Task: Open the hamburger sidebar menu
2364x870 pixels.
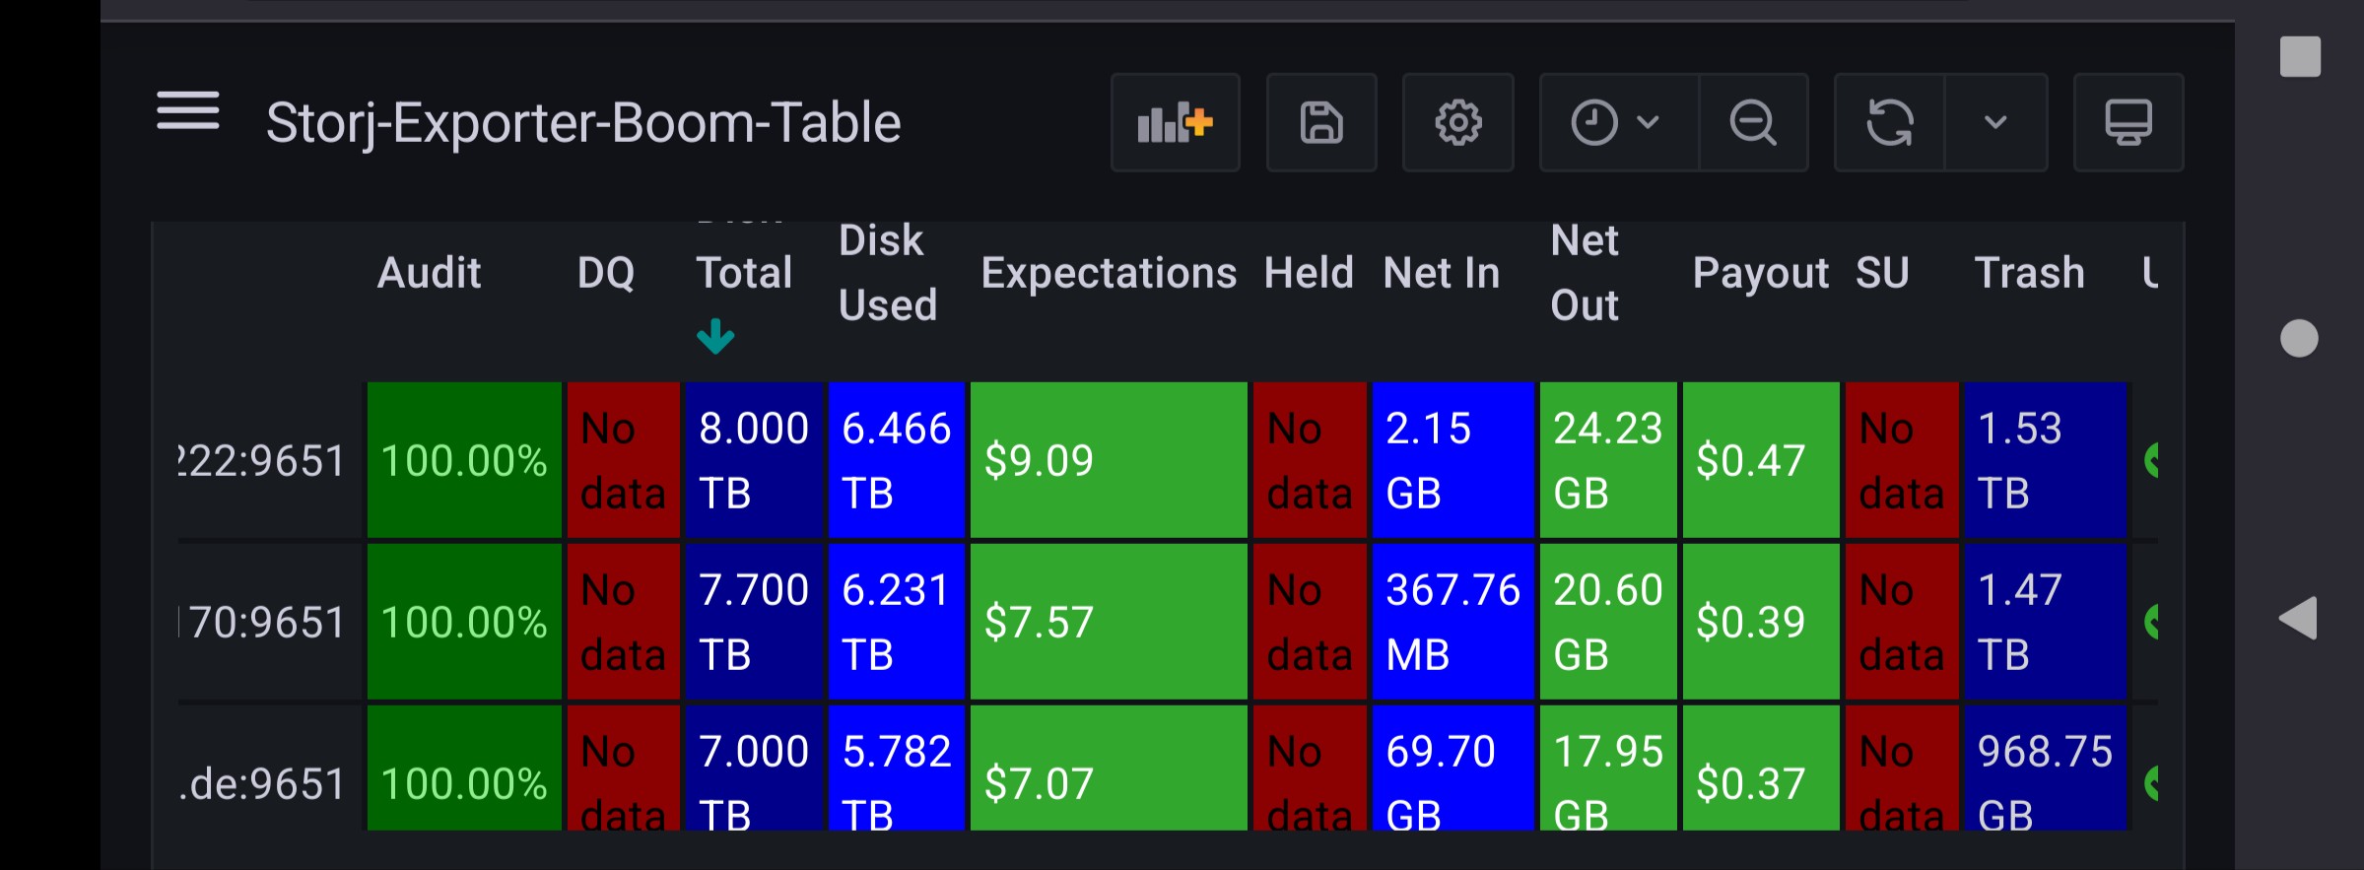Action: tap(187, 111)
